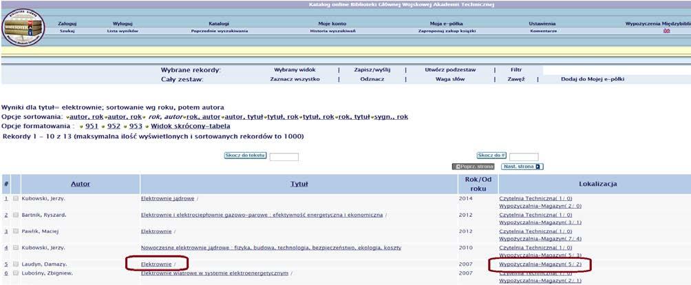Viewport: 691px width, 285px height.
Task: Open Historia wyszukiwań
Action: (x=332, y=31)
